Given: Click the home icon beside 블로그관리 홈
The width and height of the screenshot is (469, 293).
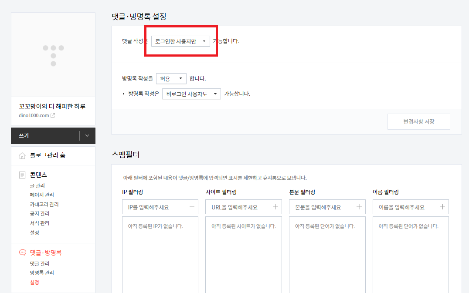Looking at the screenshot, I should point(22,155).
